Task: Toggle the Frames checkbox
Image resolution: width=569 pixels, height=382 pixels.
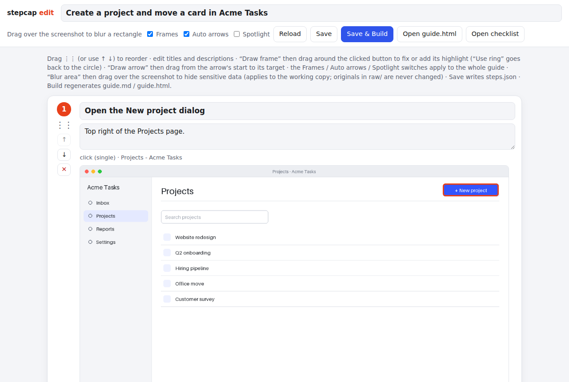Action: coord(150,34)
